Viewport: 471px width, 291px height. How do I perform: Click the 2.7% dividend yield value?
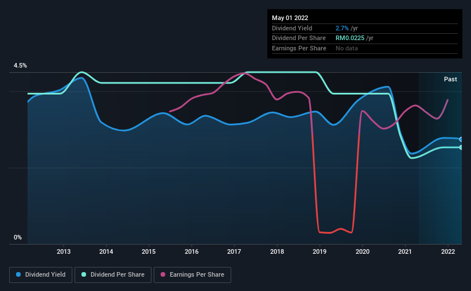(x=342, y=28)
